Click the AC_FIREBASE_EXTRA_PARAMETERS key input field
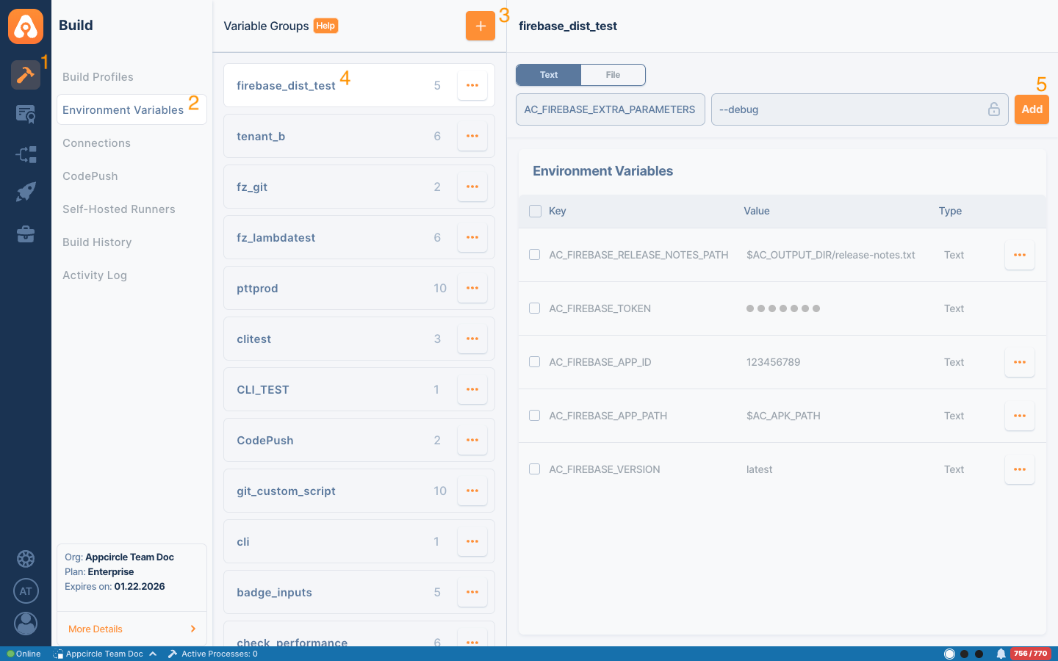The image size is (1058, 661). 610,109
